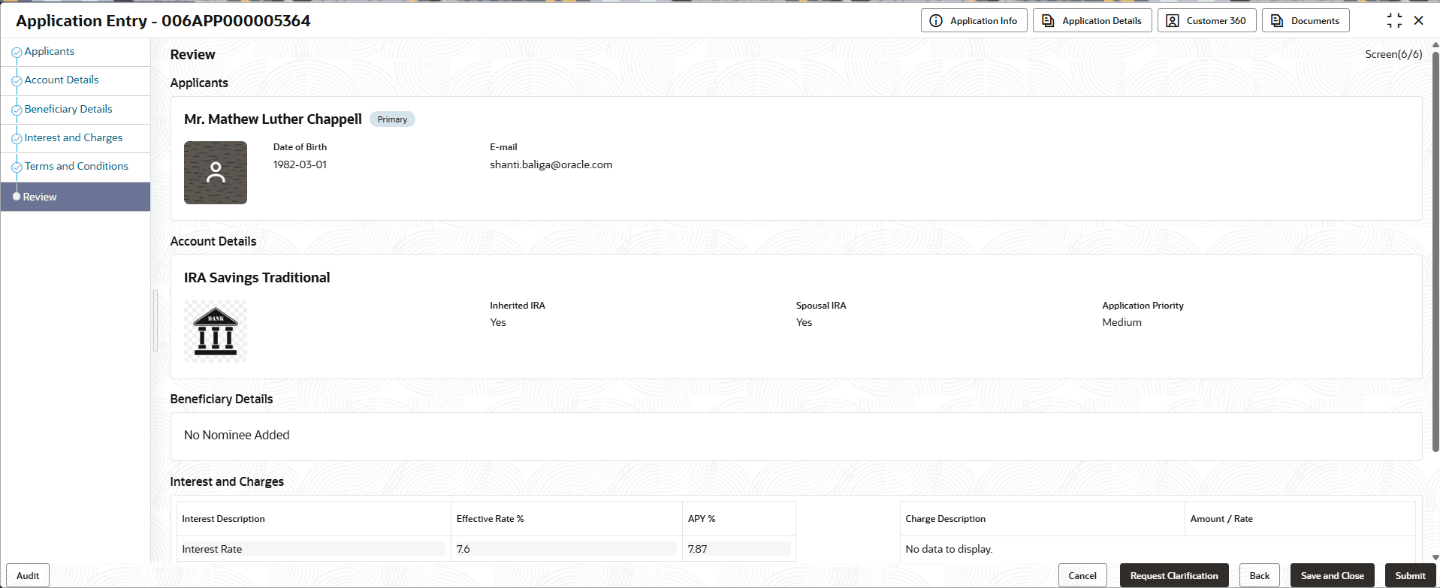Screen dimensions: 1440x588
Task: Select the Review step in sidebar
Action: pyautogui.click(x=75, y=197)
